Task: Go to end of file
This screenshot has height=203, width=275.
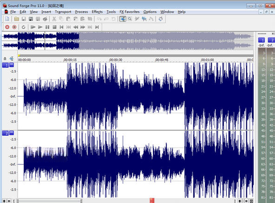Action: (97, 27)
